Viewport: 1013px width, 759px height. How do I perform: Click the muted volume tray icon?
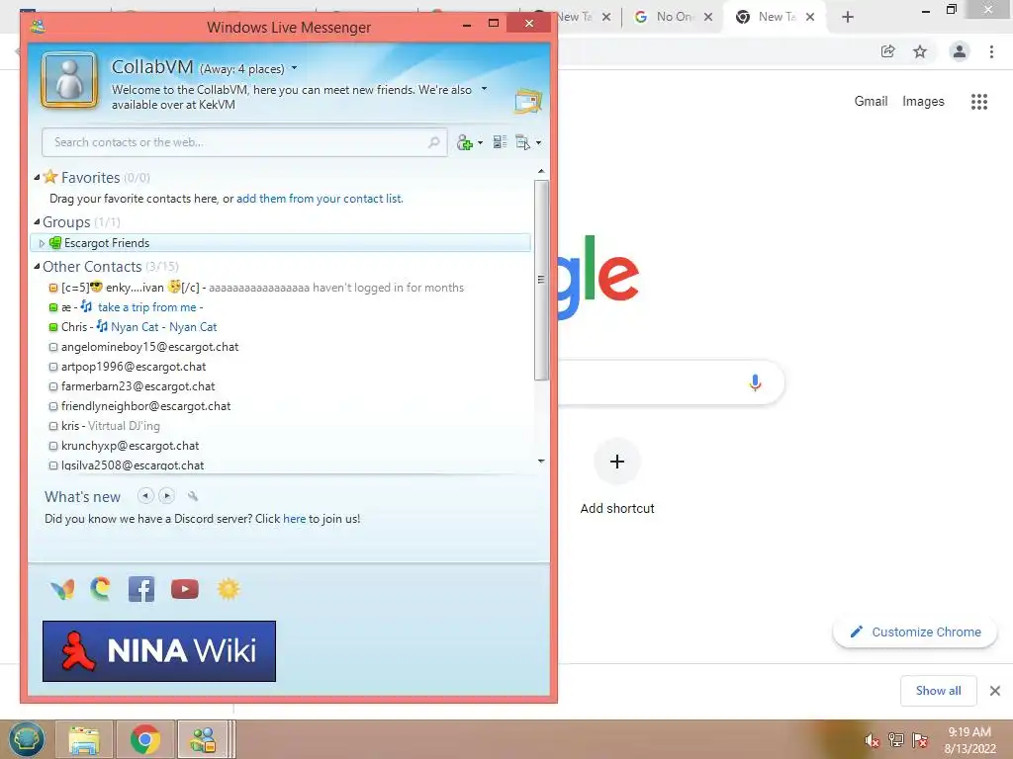pos(873,740)
